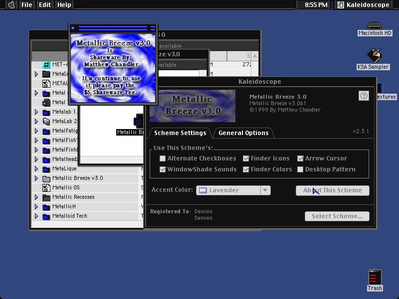Select the cyan MET-A file icon
Screen dimensions: 399x299
(x=46, y=65)
